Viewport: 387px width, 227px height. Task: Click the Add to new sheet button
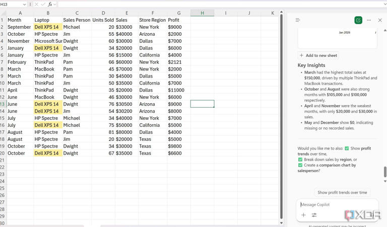coord(318,55)
